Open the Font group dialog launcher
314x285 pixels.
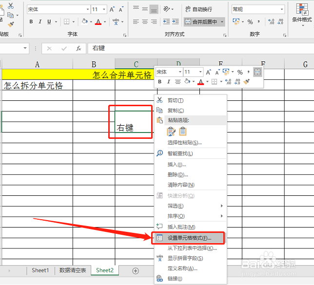click(125, 35)
